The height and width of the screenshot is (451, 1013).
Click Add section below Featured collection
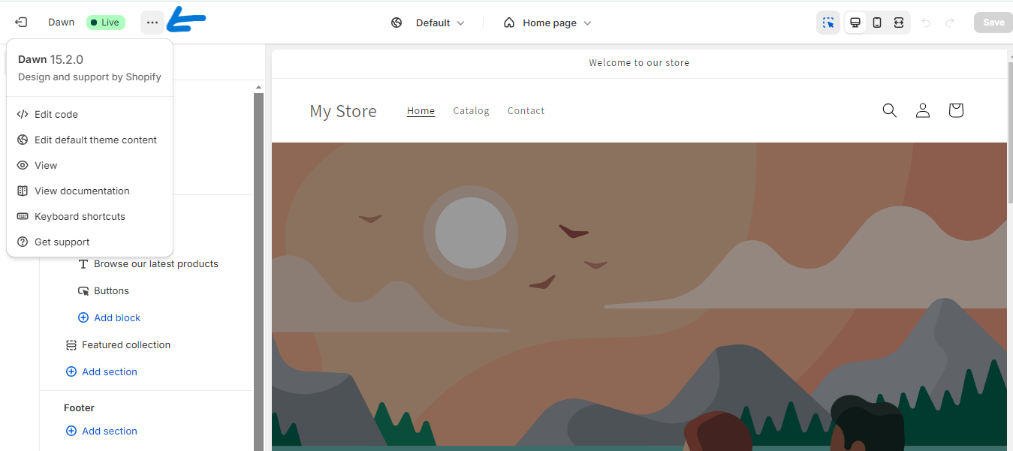click(110, 372)
